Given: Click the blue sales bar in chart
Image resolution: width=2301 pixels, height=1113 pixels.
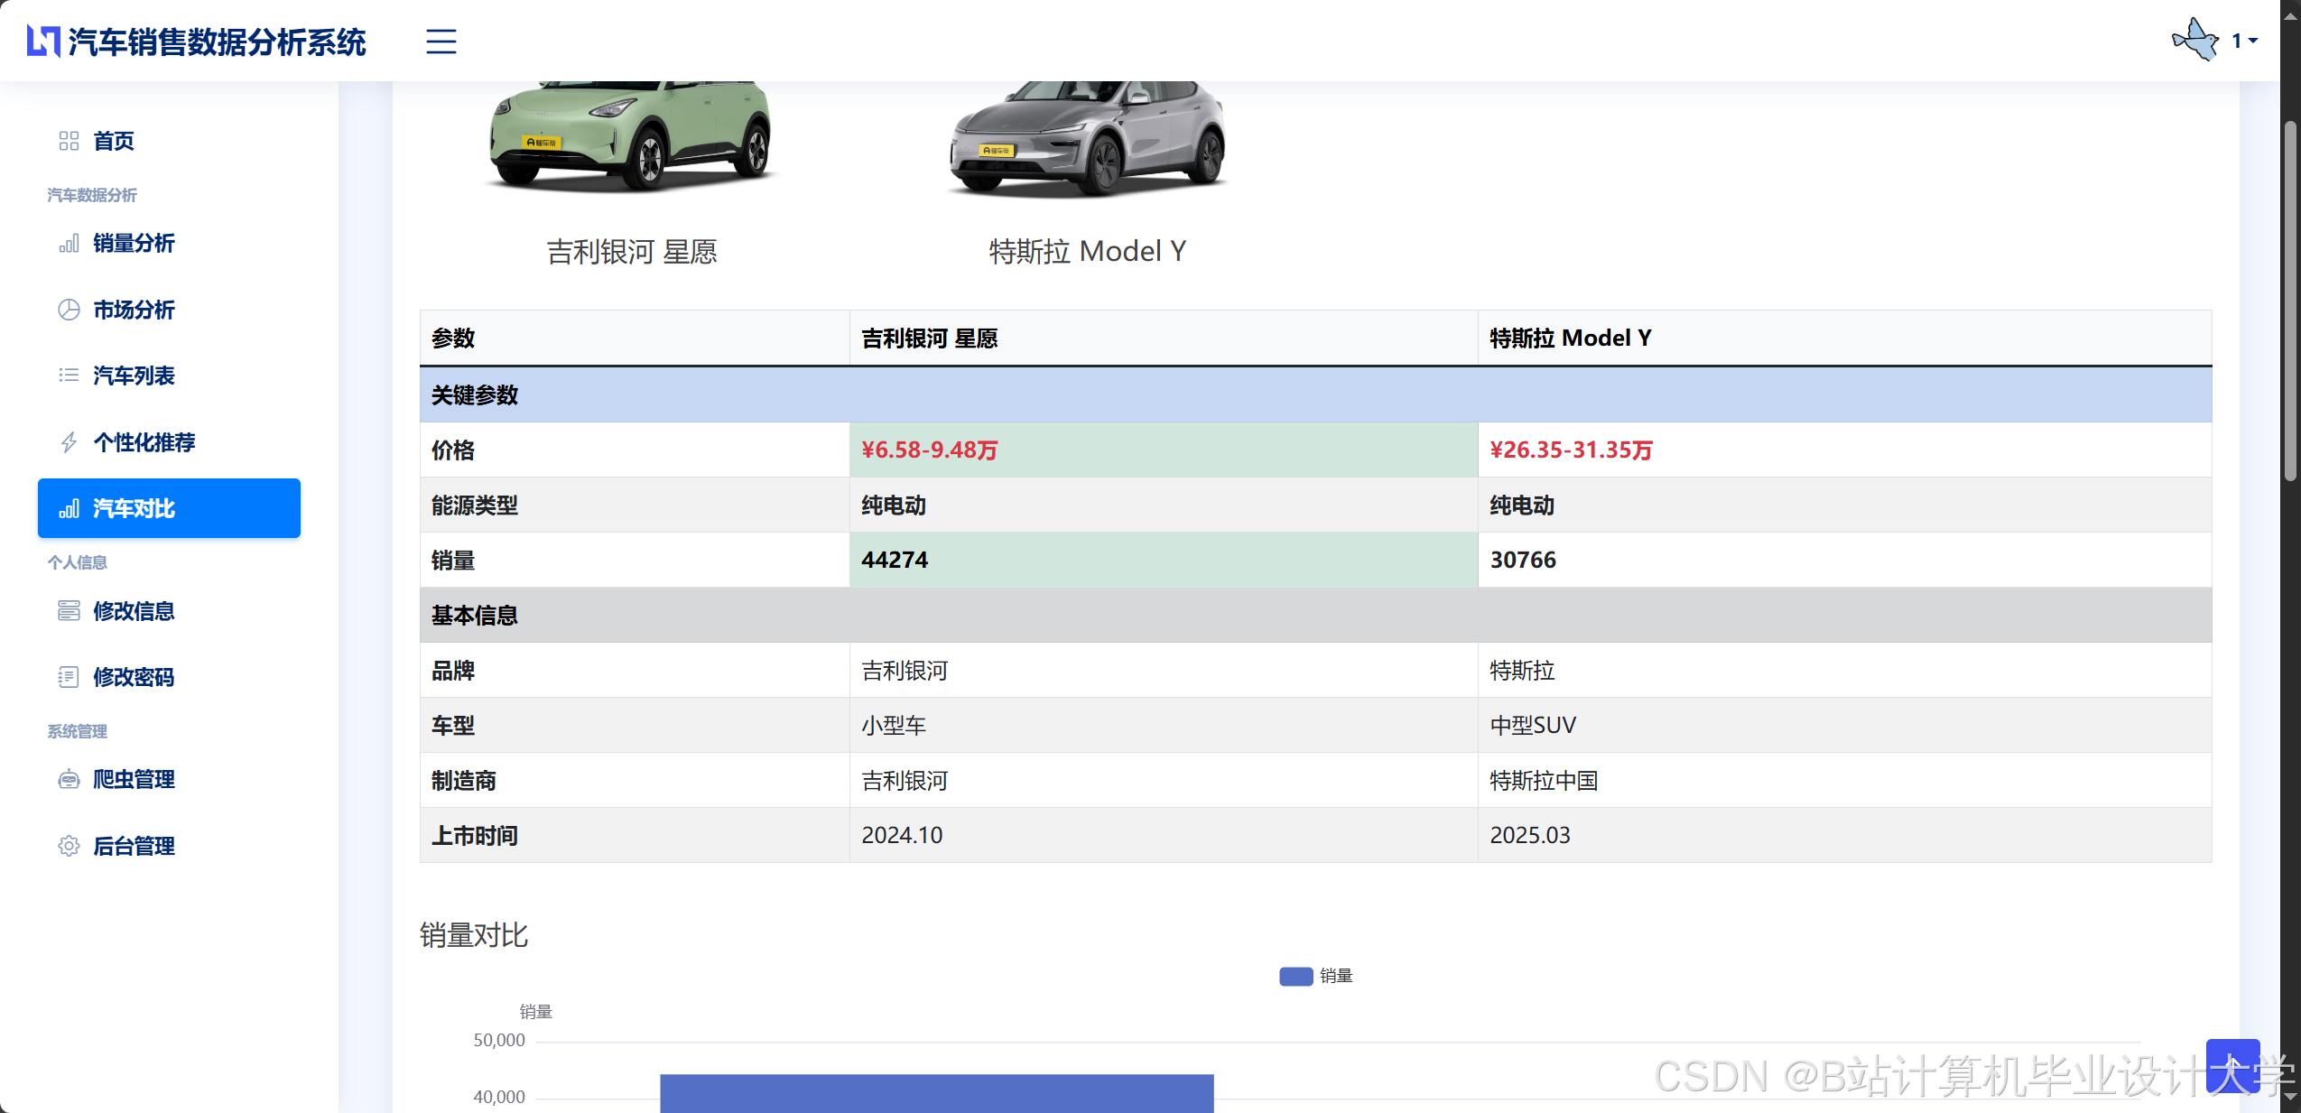Looking at the screenshot, I should pyautogui.click(x=936, y=1092).
